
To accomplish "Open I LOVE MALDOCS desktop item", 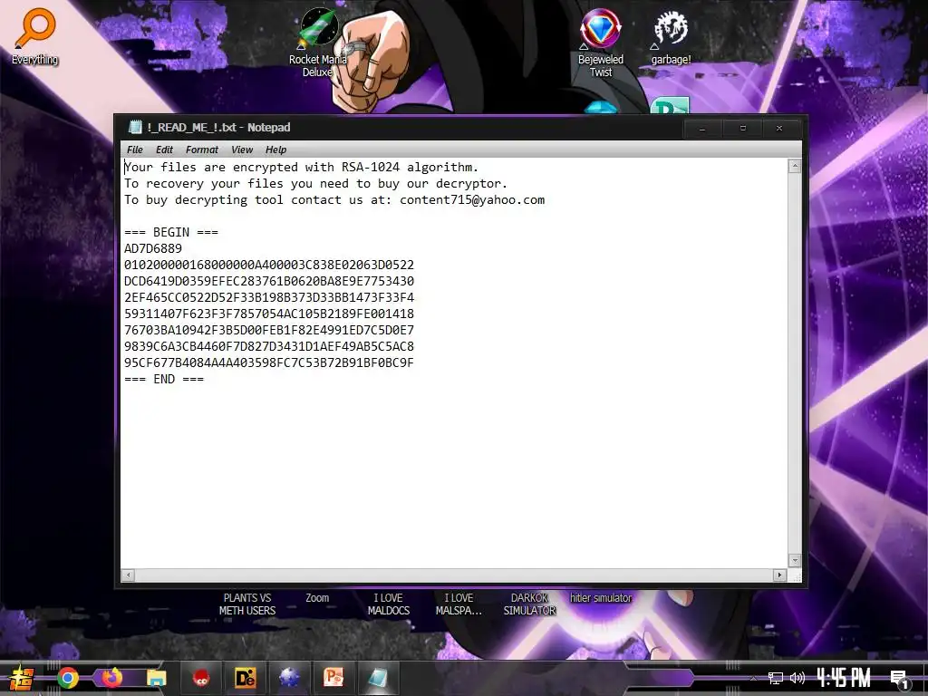I will (388, 604).
